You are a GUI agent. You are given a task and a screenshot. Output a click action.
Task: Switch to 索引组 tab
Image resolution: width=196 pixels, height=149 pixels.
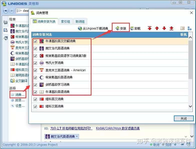65,21
